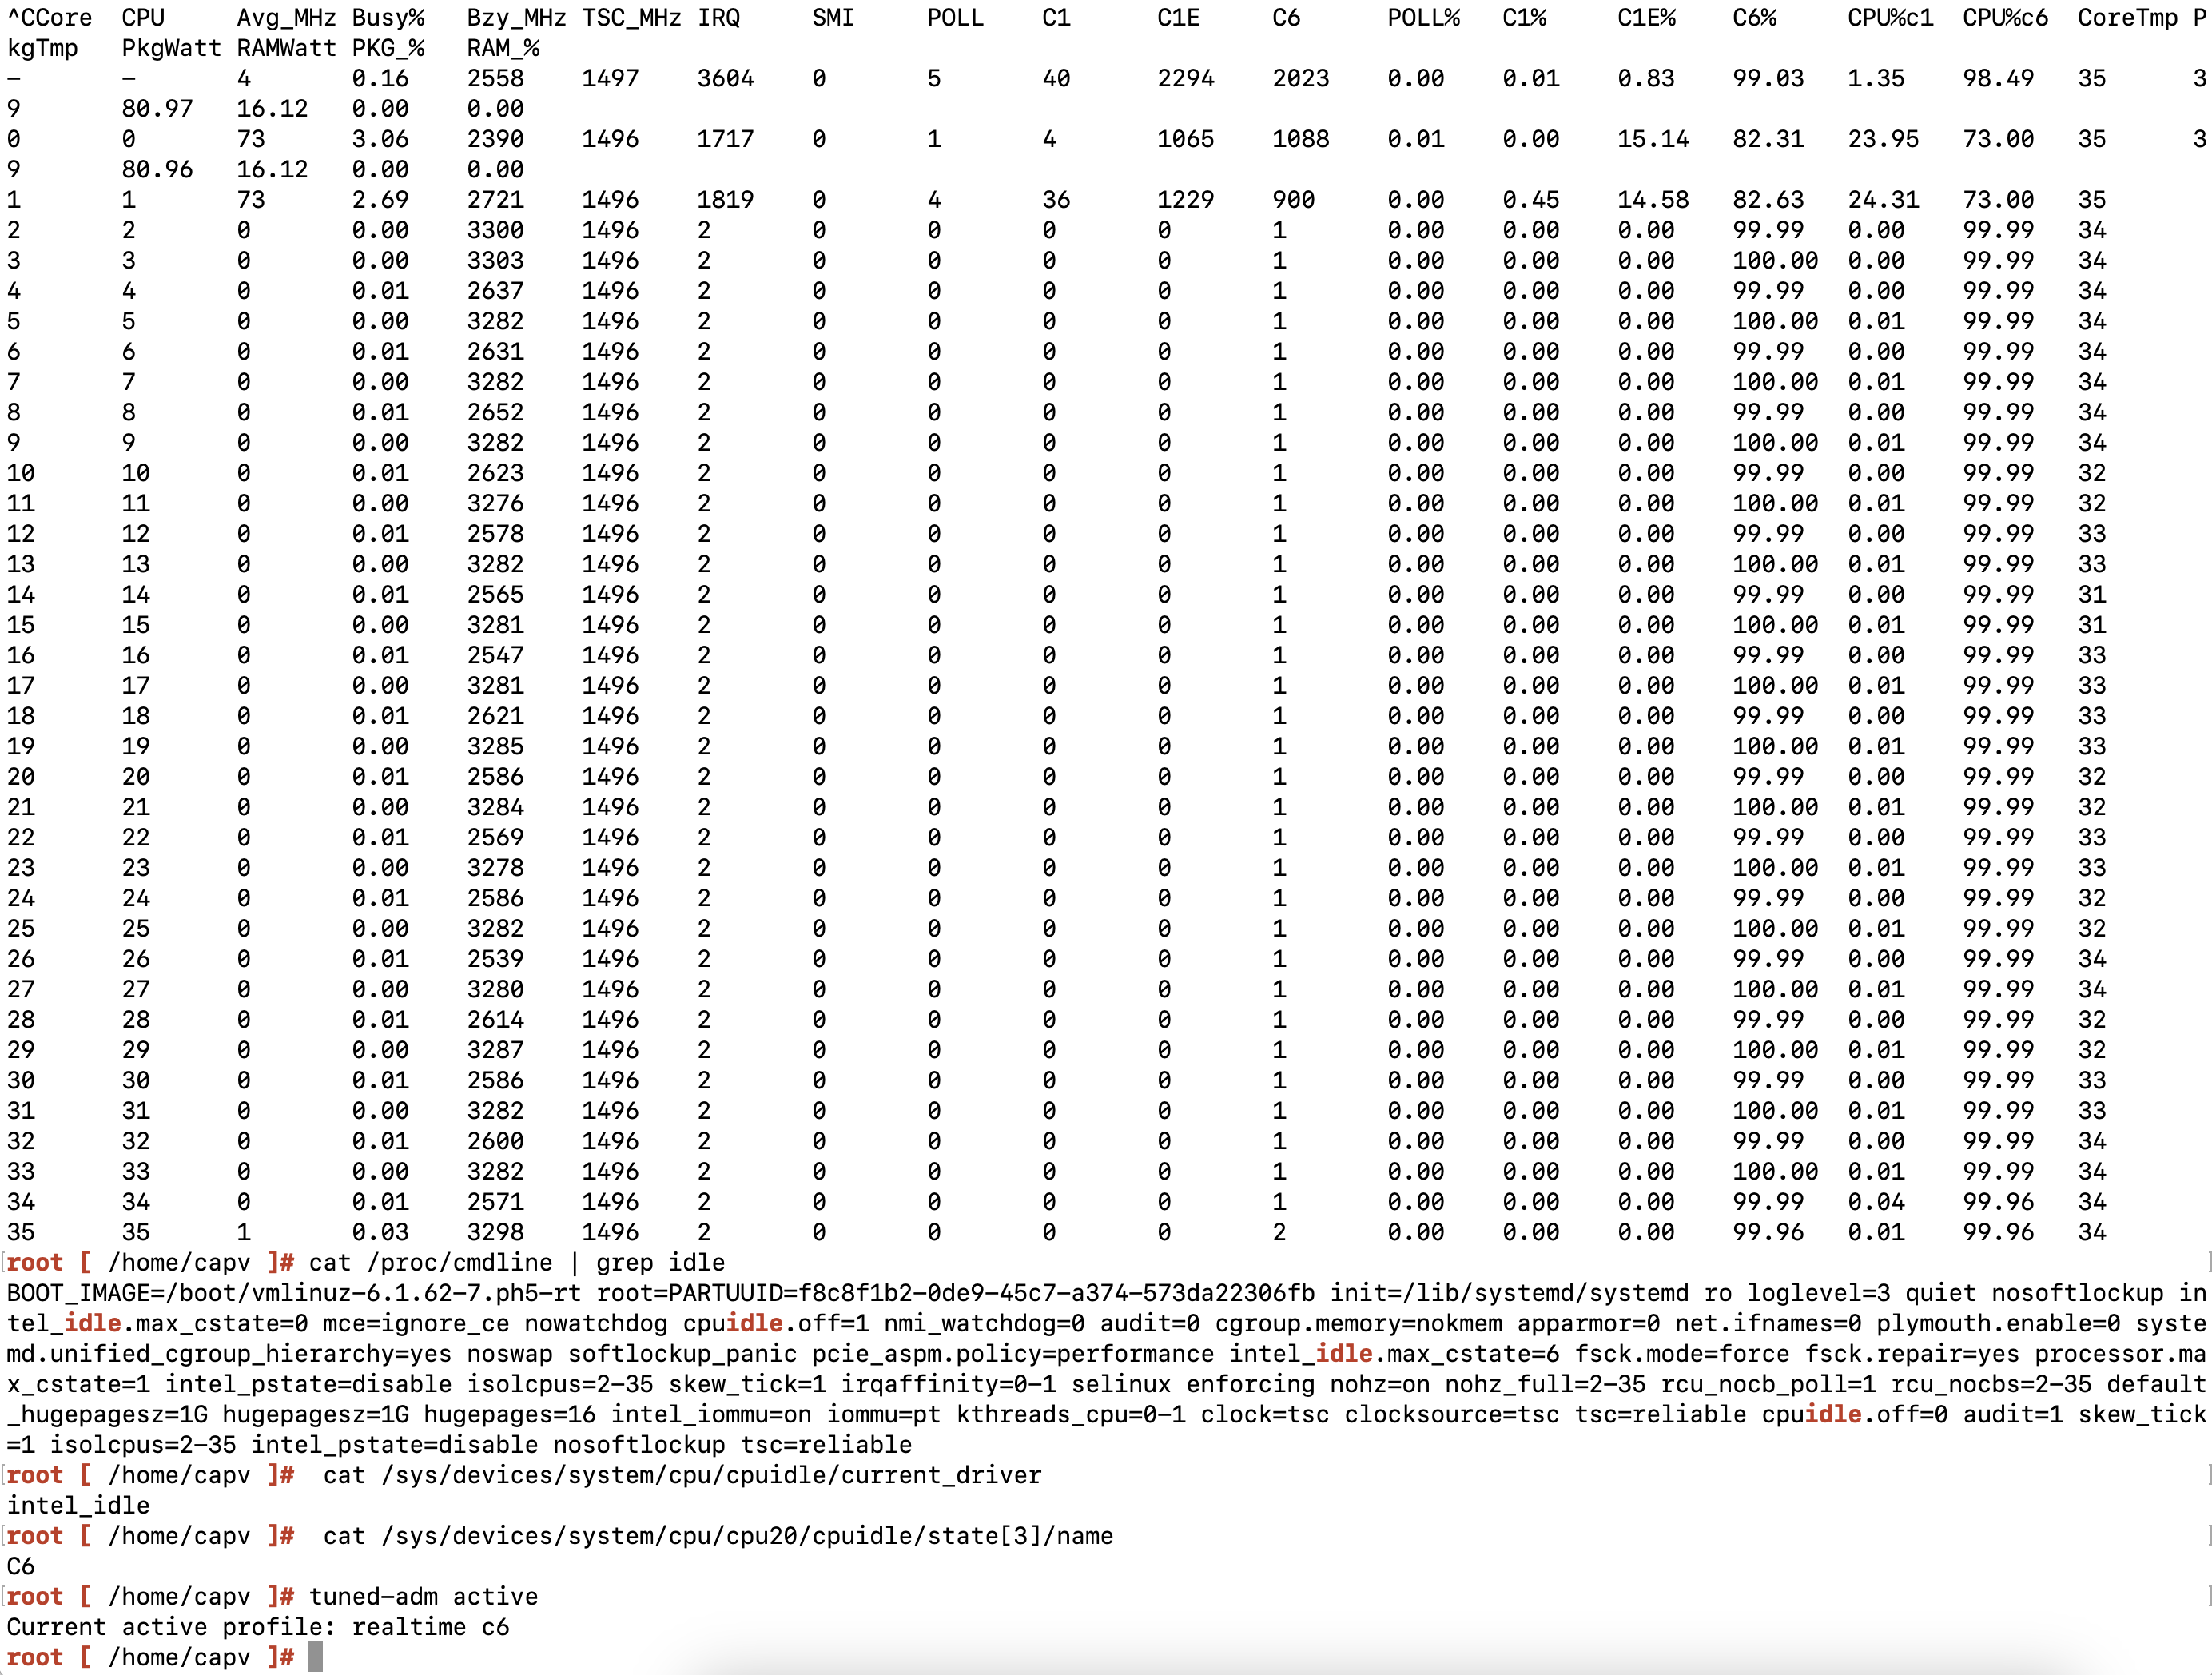Click the current_driver cat command line
The image size is (2212, 1675).
click(682, 1475)
